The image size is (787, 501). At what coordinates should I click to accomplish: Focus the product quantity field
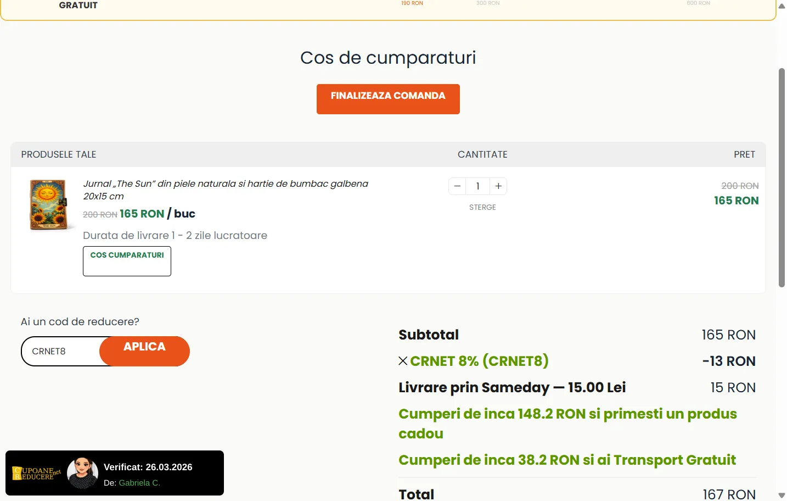(x=477, y=186)
